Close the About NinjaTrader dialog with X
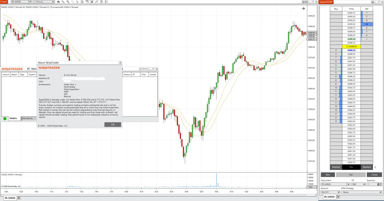This screenshot has height=201, width=384. [x=120, y=63]
